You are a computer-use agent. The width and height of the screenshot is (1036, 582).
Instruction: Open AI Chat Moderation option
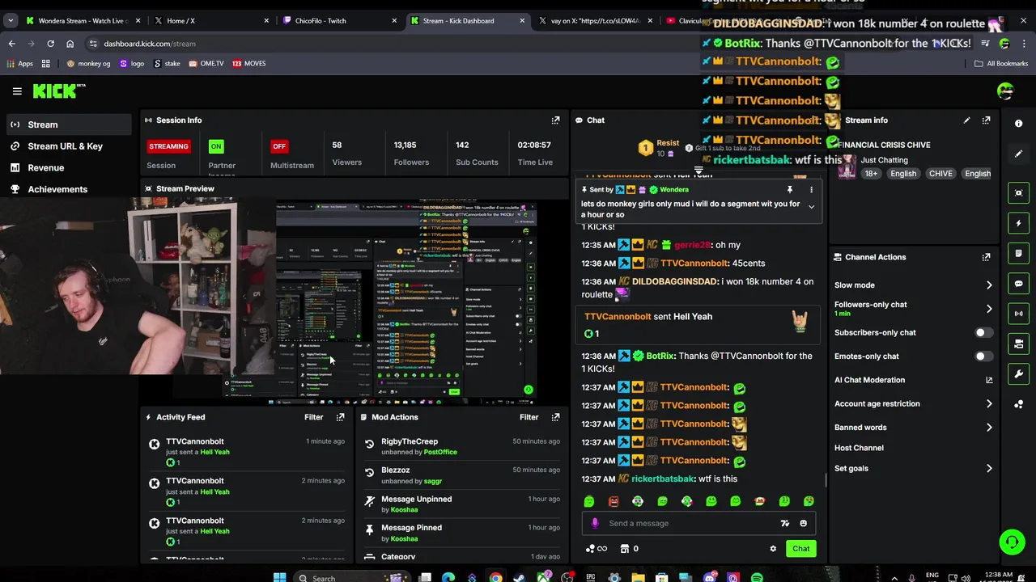[869, 380]
